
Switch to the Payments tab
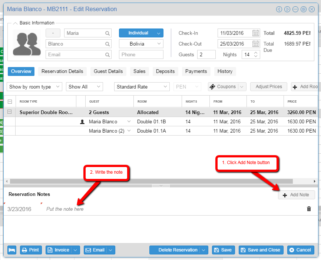(x=196, y=71)
